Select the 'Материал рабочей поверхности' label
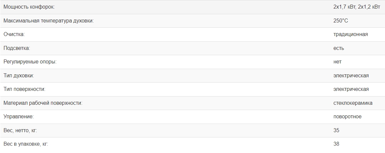Image resolution: width=385 pixels, height=153 pixels. [x=43, y=103]
